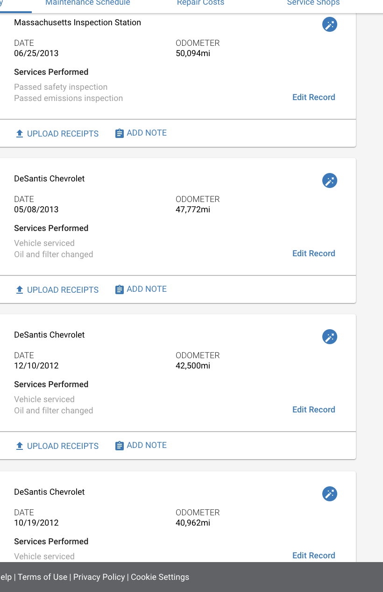This screenshot has height=592, width=383.
Task: Add note to the 42,500mi service record
Action: [x=141, y=445]
